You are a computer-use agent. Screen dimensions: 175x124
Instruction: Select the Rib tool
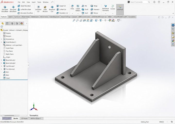tap(84, 6)
